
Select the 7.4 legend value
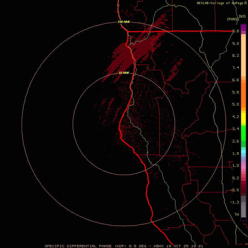(x=236, y=68)
